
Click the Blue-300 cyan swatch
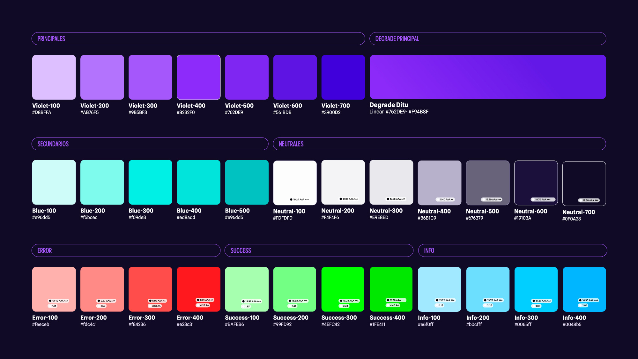[x=150, y=182]
